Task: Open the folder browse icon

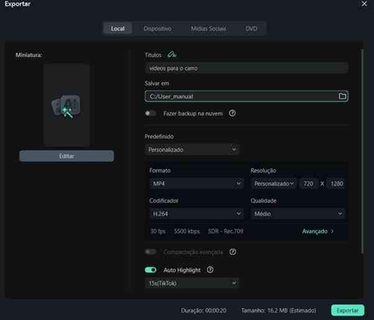Action: coord(342,96)
